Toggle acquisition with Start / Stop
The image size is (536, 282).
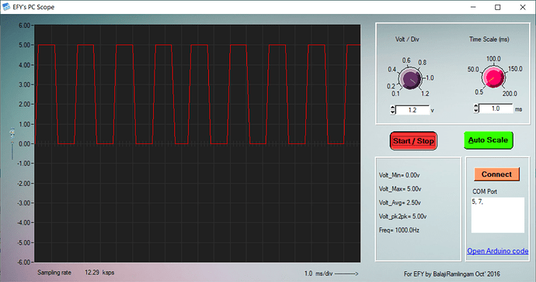(x=413, y=141)
